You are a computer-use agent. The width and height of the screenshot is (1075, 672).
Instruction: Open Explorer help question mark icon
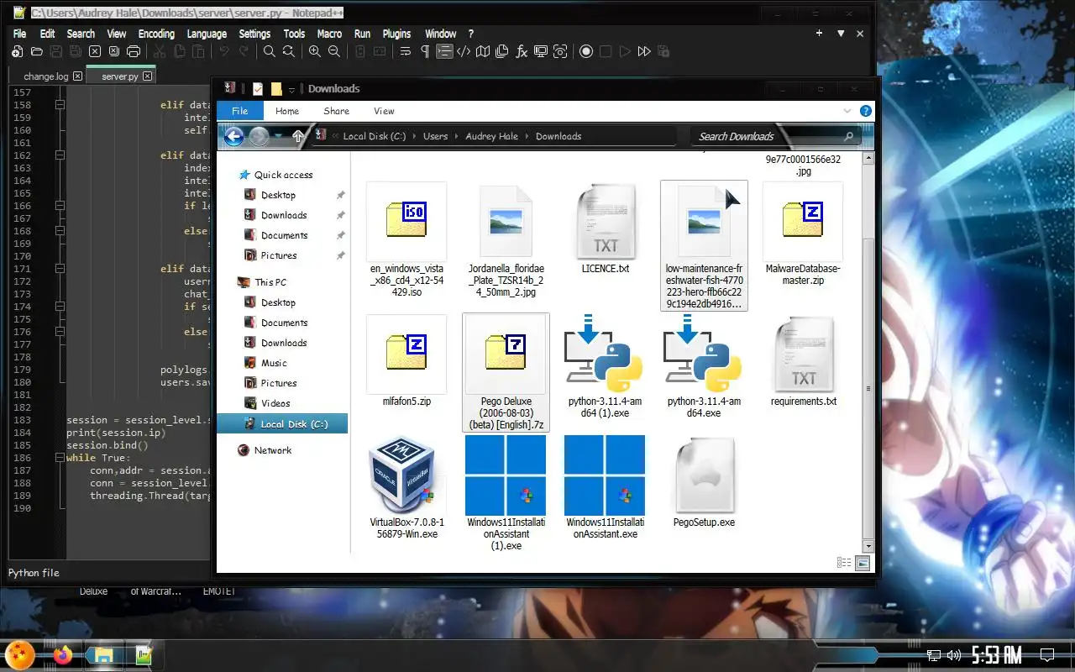[866, 111]
